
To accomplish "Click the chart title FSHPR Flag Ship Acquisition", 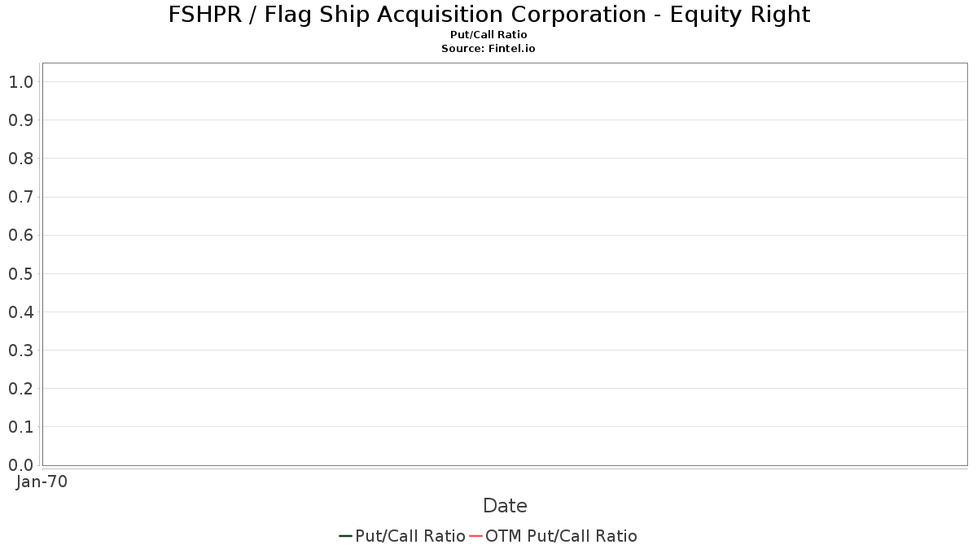I will 489,15.
